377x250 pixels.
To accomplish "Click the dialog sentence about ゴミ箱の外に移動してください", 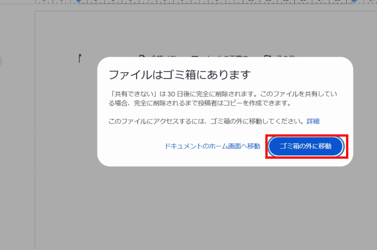I will point(206,121).
